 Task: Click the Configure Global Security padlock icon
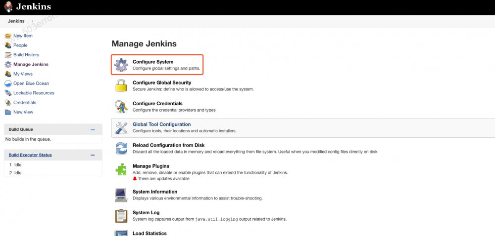pos(121,85)
